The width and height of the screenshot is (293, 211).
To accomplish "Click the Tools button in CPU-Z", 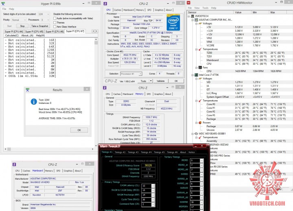I will [143, 81].
